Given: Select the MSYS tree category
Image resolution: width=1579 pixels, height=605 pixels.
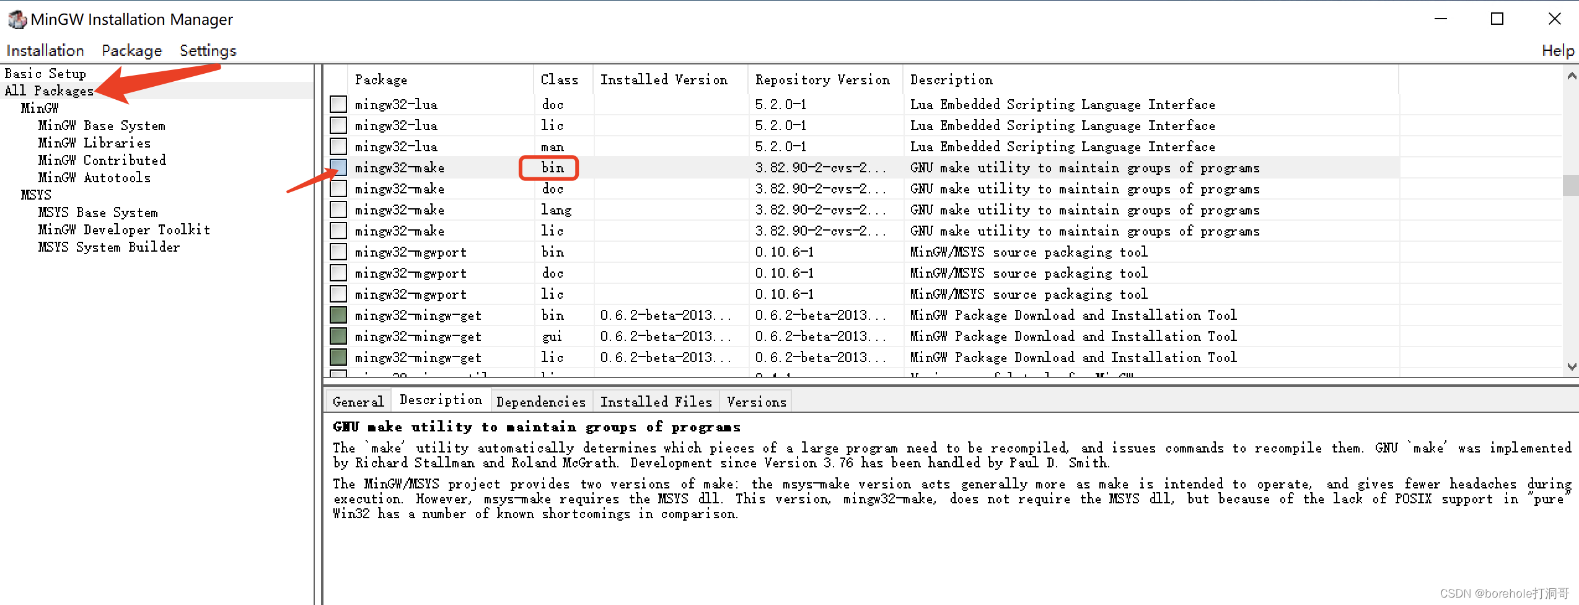Looking at the screenshot, I should click(x=36, y=195).
